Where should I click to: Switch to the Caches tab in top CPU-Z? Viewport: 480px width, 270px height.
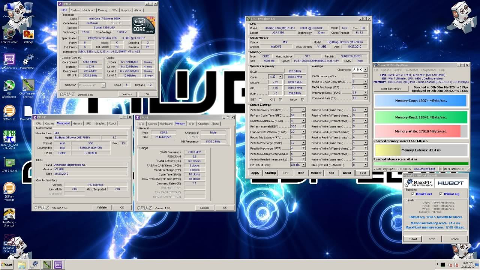tap(75, 10)
